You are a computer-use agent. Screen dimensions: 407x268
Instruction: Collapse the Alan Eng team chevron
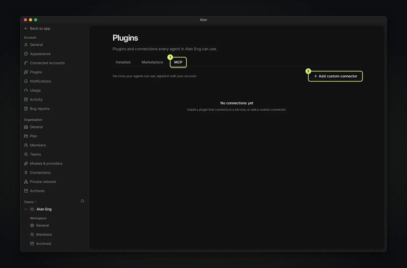click(x=26, y=209)
